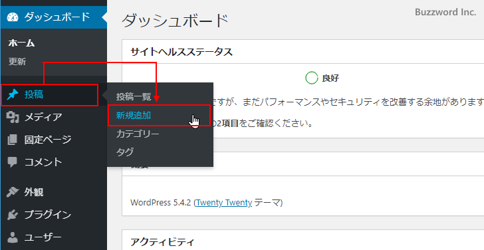Click the pages icon beside 固定ページ
Image resolution: width=484 pixels, height=250 pixels.
coord(13,140)
